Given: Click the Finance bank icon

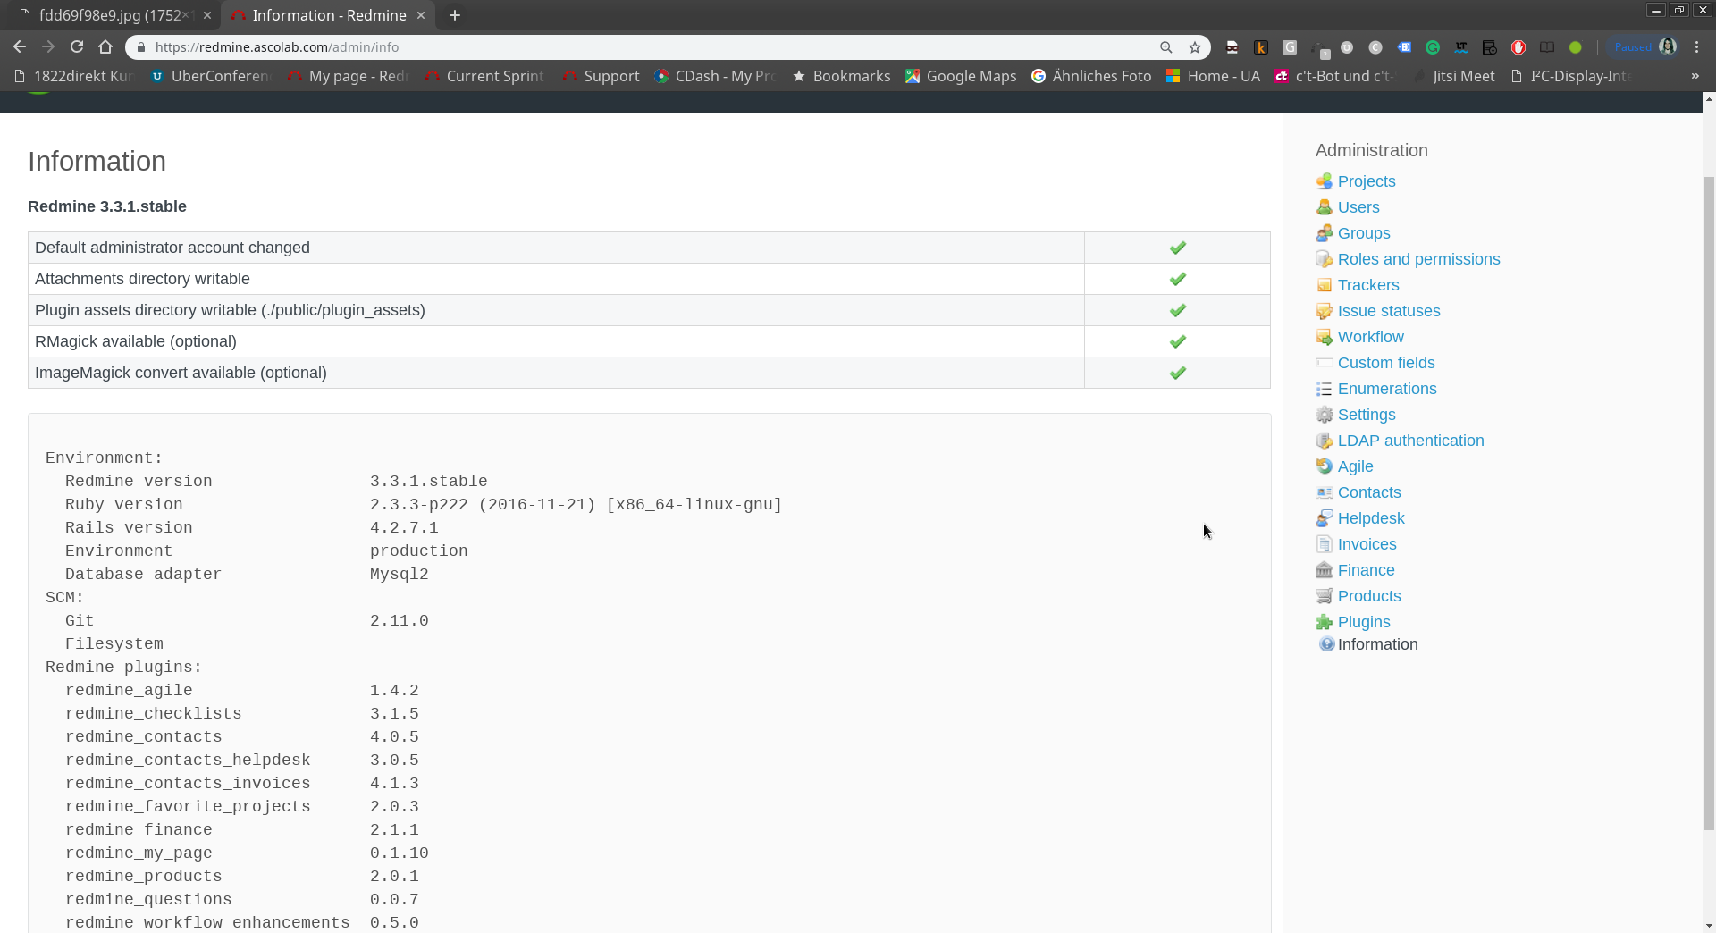Looking at the screenshot, I should click(x=1324, y=570).
